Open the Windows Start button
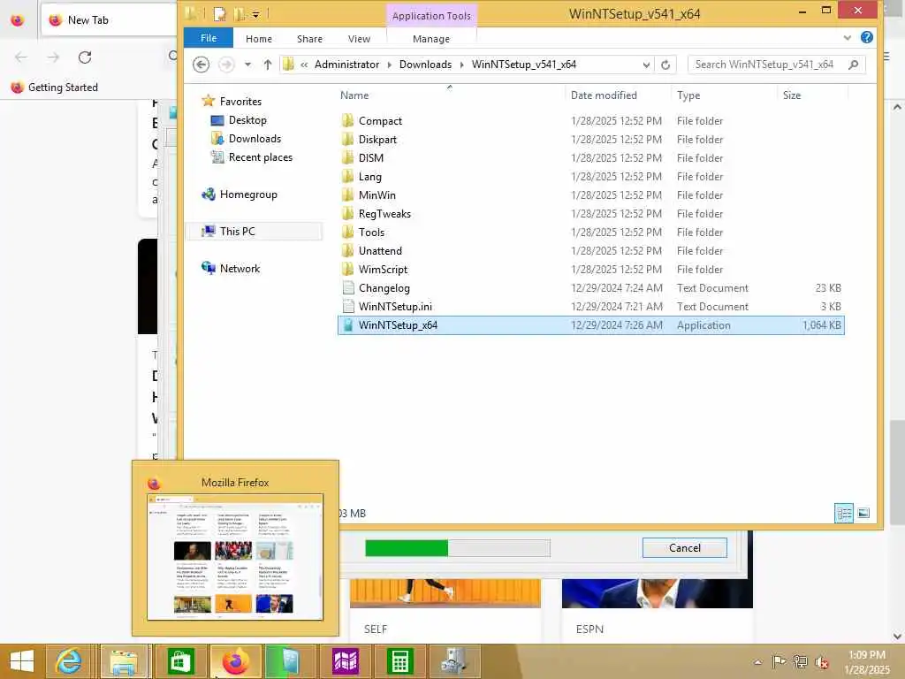This screenshot has width=905, height=679. 22,661
